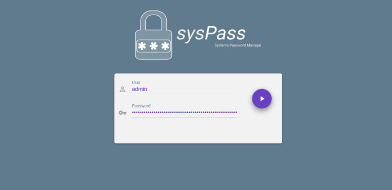Viewport: 392px width, 190px height.
Task: Focus the masked Password field
Action: pyautogui.click(x=185, y=113)
